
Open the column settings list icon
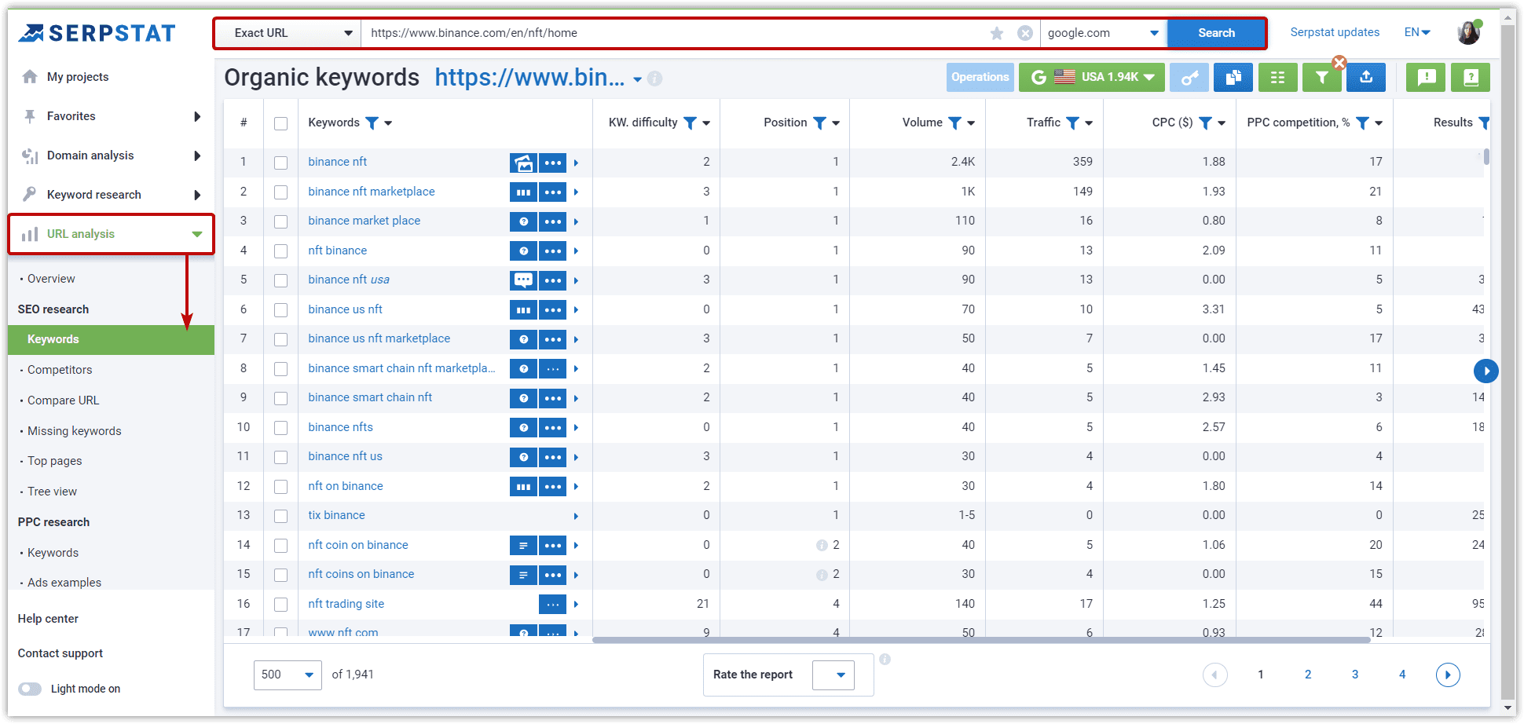(x=1278, y=77)
